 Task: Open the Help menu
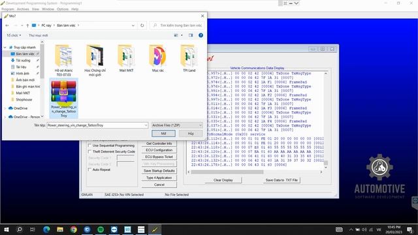pos(75,9)
